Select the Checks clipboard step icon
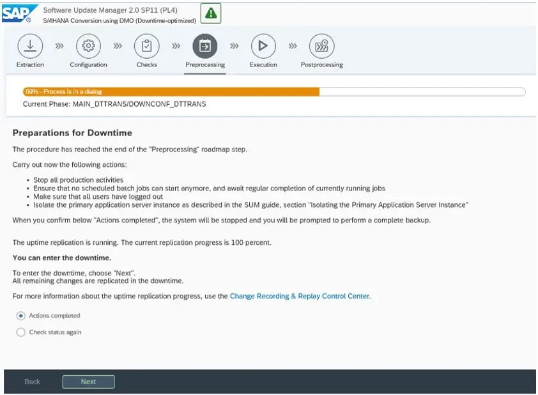The width and height of the screenshot is (538, 395). click(147, 45)
